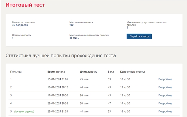Click the "Корректные ответы" column header
Viewport: 187px width, 117px height.
[x=132, y=72]
